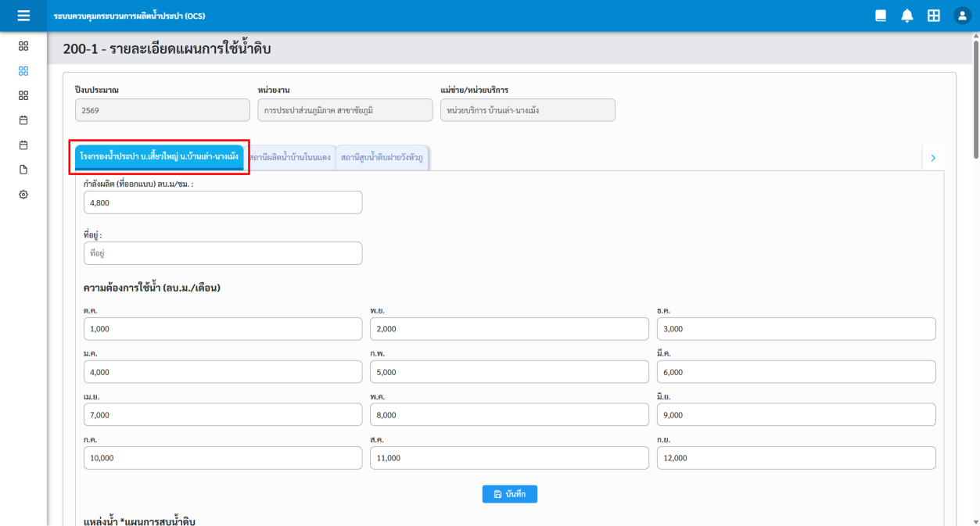Click the ปีงบประมาณ label
Screen dimensions: 980x526
[x=97, y=90]
